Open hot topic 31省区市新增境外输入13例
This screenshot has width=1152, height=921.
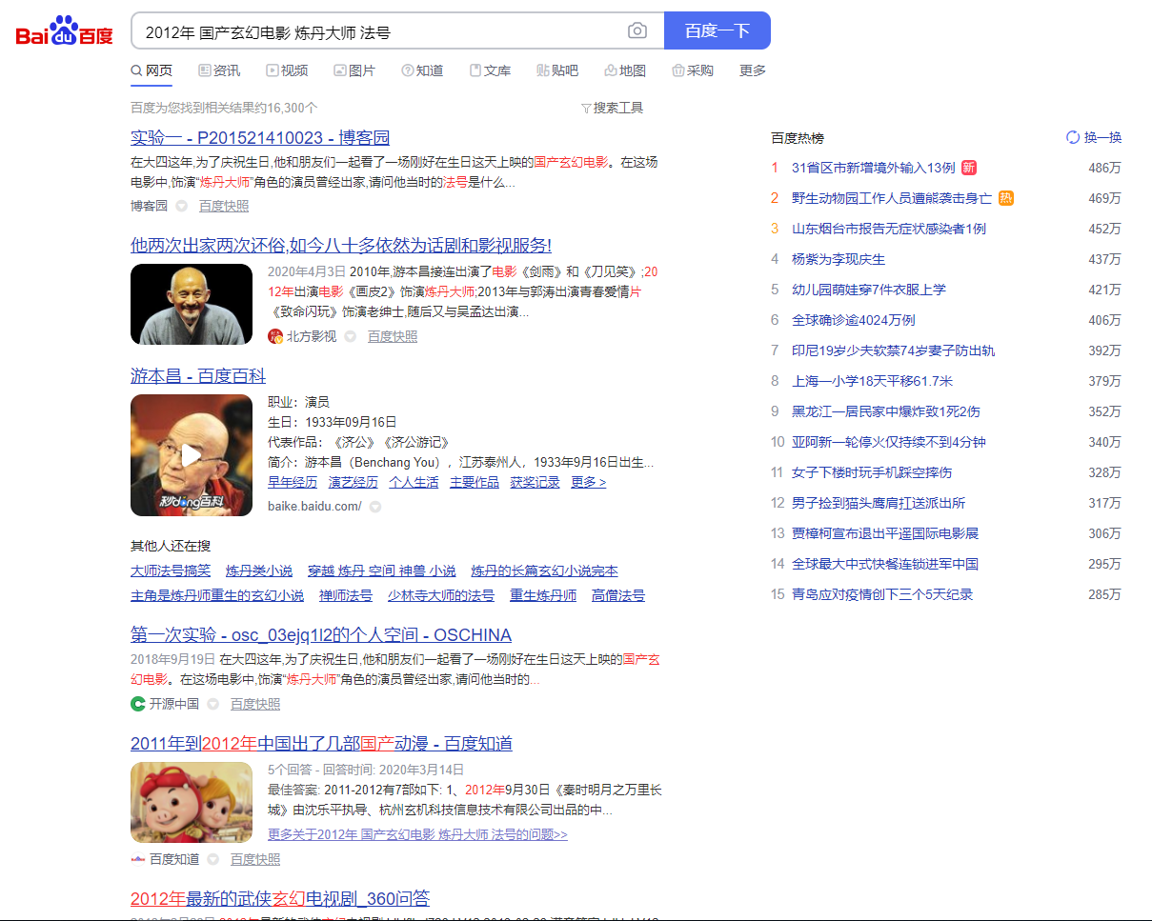pyautogui.click(x=874, y=168)
